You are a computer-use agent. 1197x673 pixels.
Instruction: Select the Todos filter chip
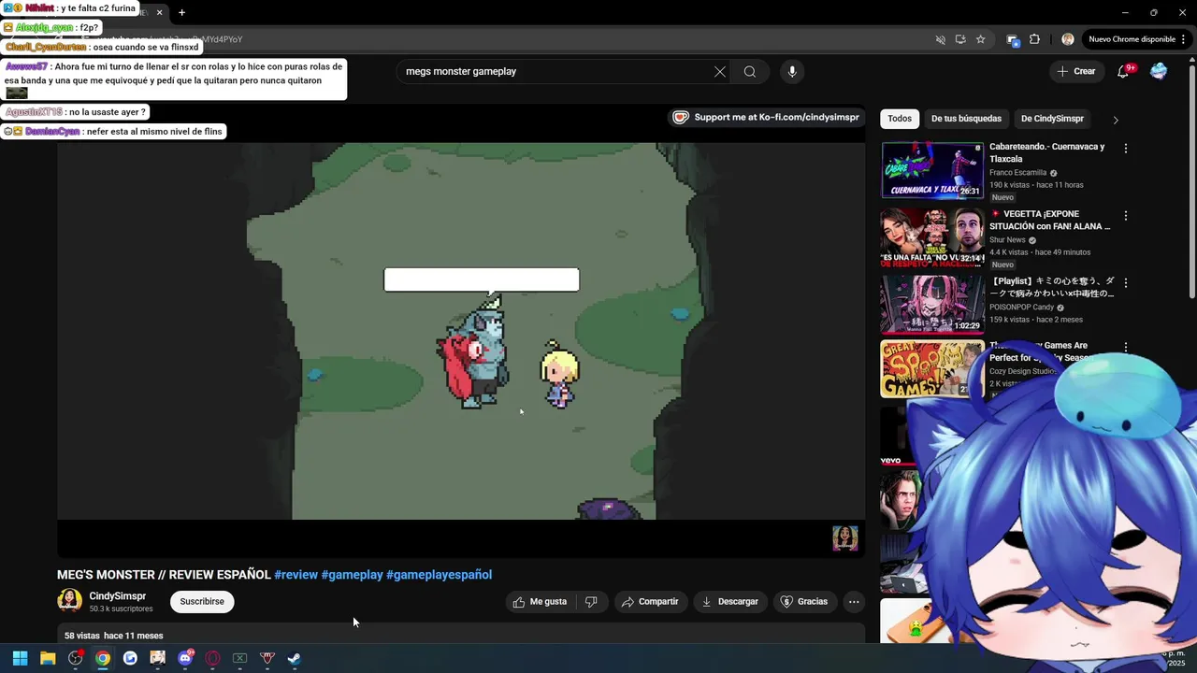pyautogui.click(x=900, y=119)
